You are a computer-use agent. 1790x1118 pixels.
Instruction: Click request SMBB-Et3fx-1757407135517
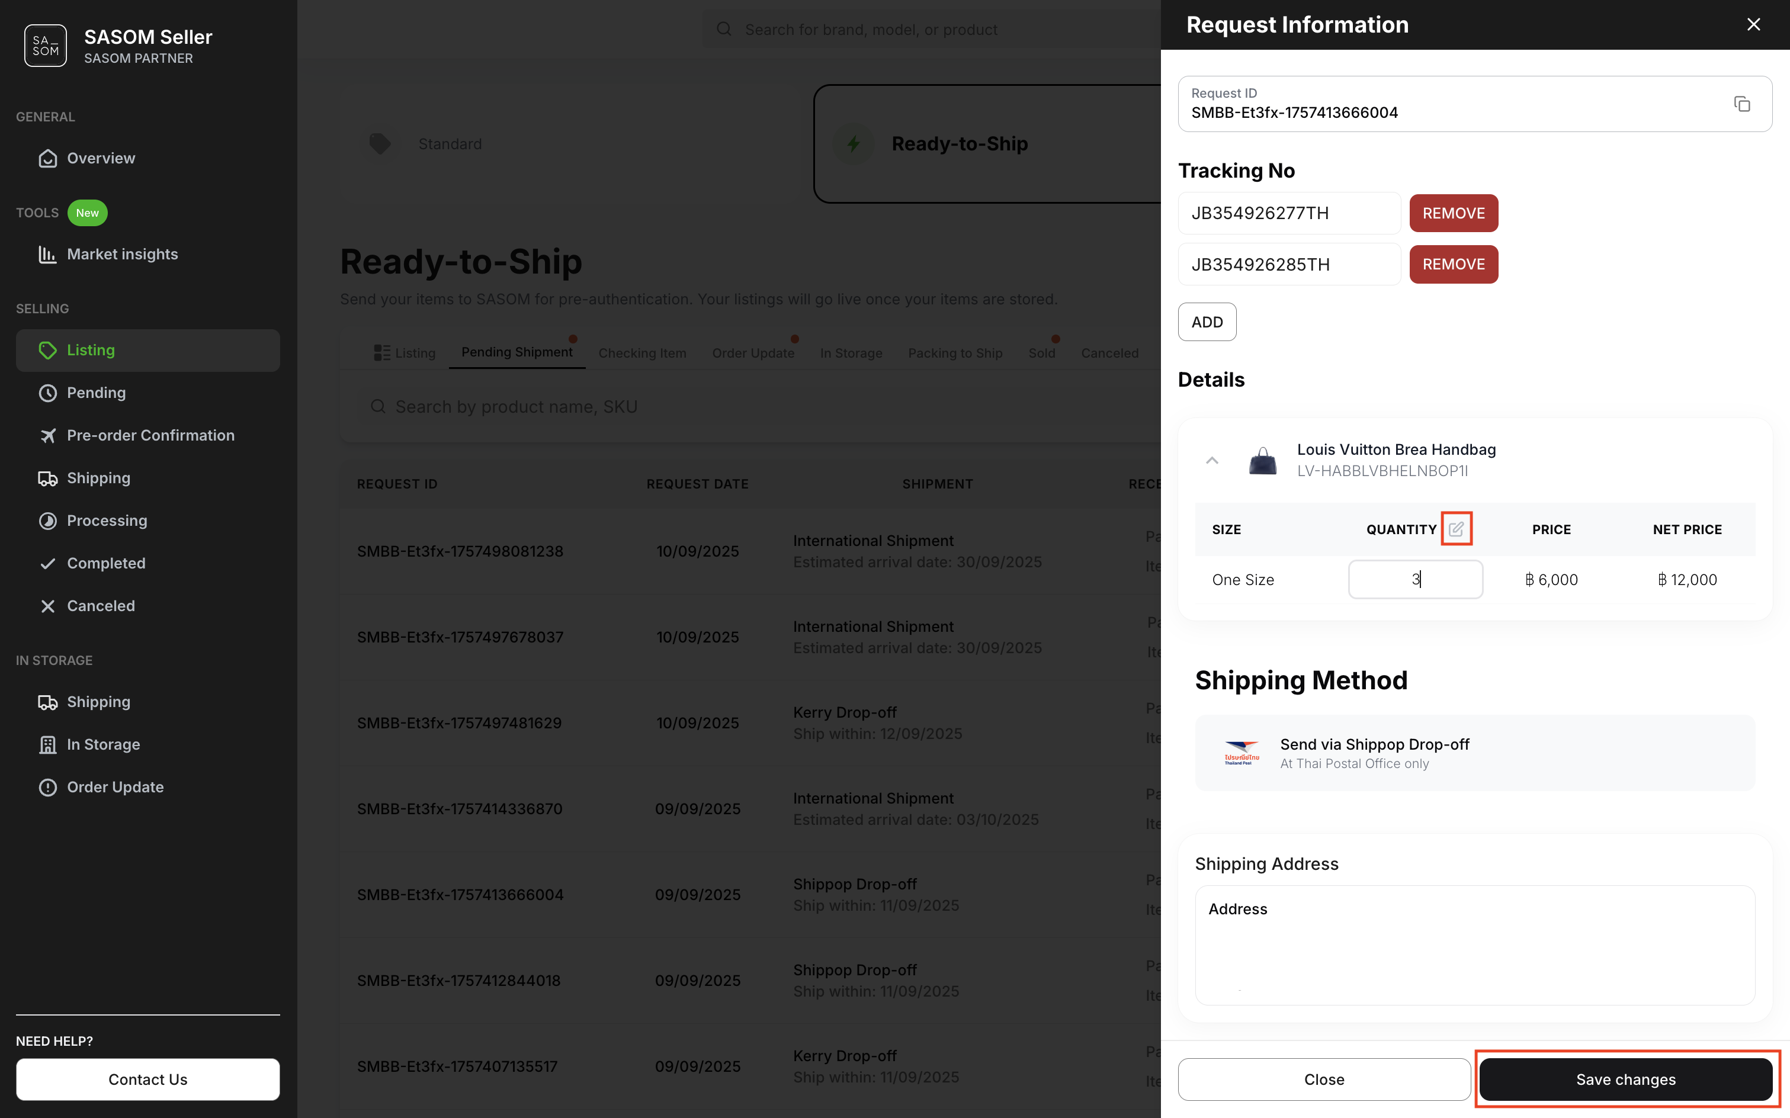click(x=457, y=1066)
